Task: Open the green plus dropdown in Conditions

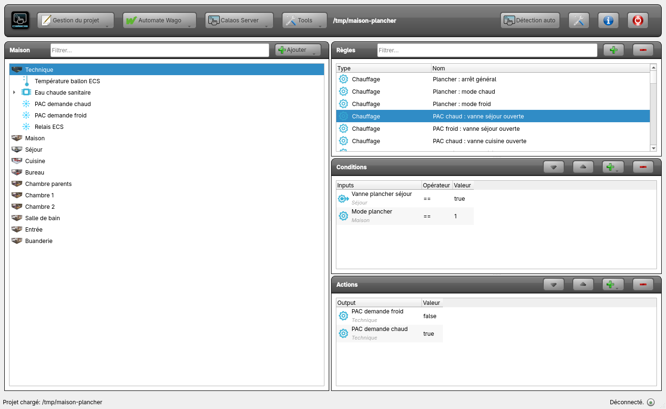Action: point(614,167)
